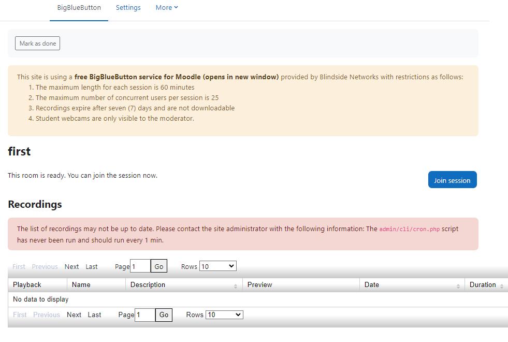Click the recordings expire restriction line
This screenshot has height=342, width=508.
135,108
